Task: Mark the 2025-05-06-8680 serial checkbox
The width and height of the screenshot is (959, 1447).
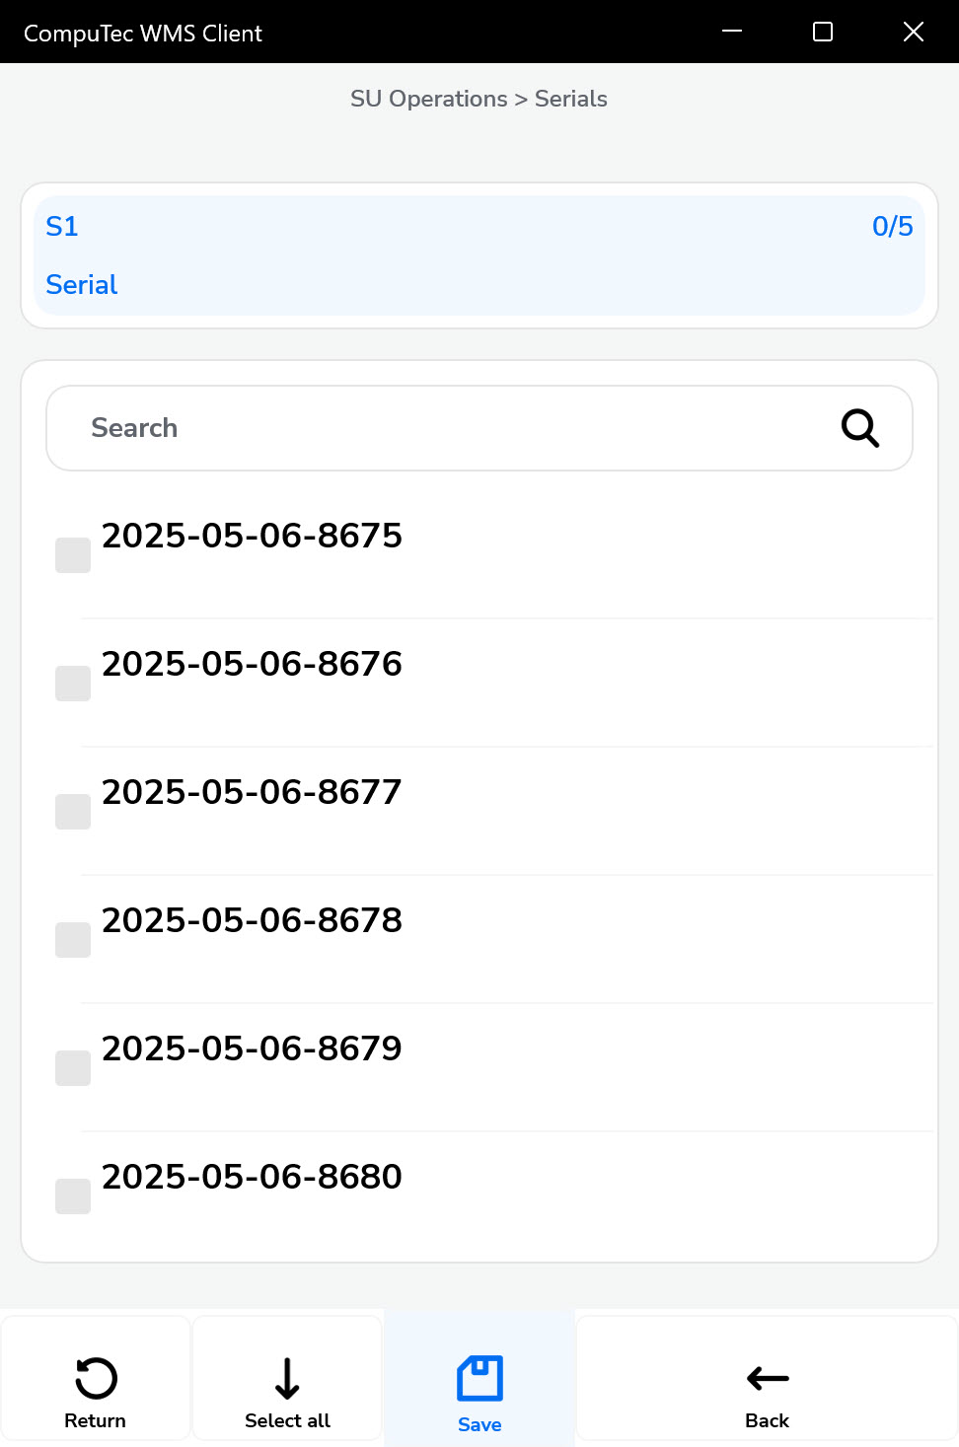Action: [x=73, y=1196]
